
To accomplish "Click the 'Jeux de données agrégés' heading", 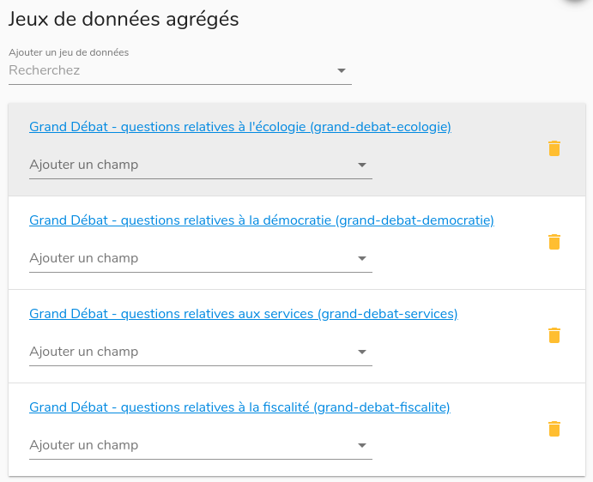I will point(124,19).
